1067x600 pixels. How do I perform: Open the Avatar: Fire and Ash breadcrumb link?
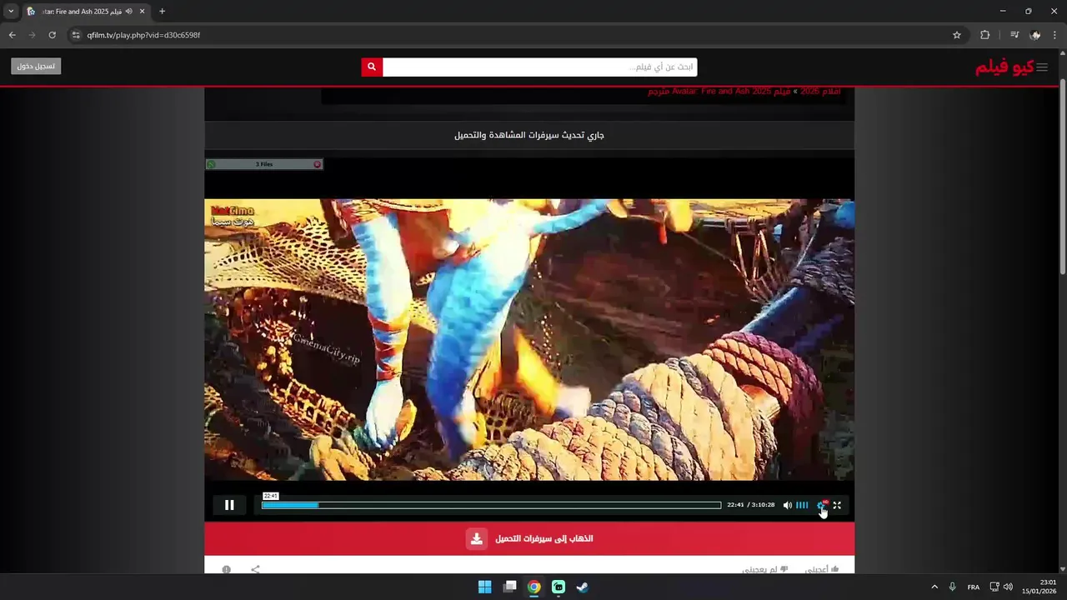[719, 91]
